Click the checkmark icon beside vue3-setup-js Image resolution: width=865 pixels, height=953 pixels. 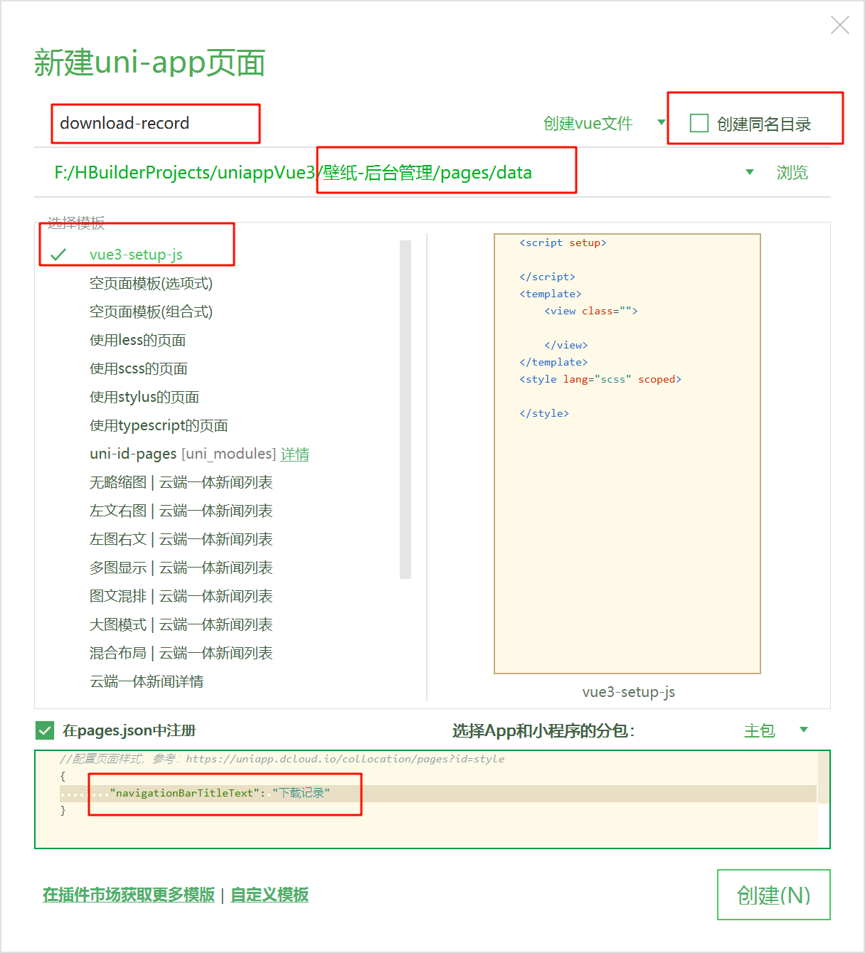click(x=58, y=254)
